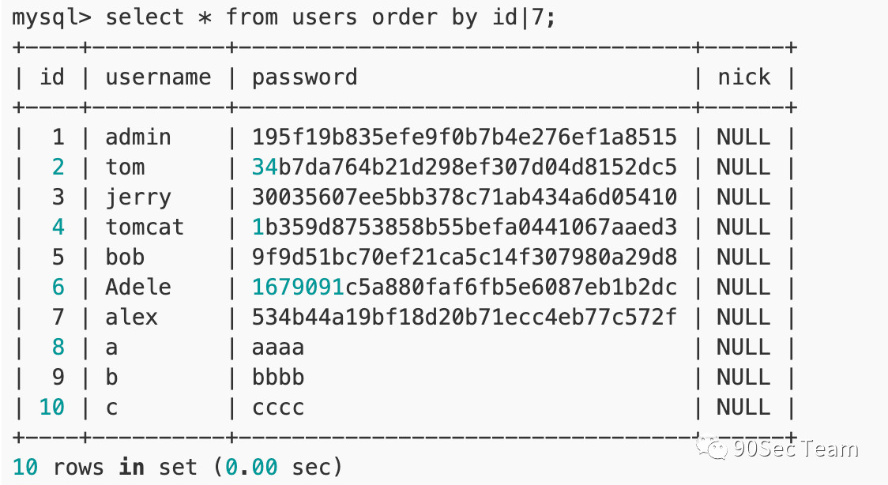Click the mysql> prompt text
The image size is (888, 485).
coord(51,18)
